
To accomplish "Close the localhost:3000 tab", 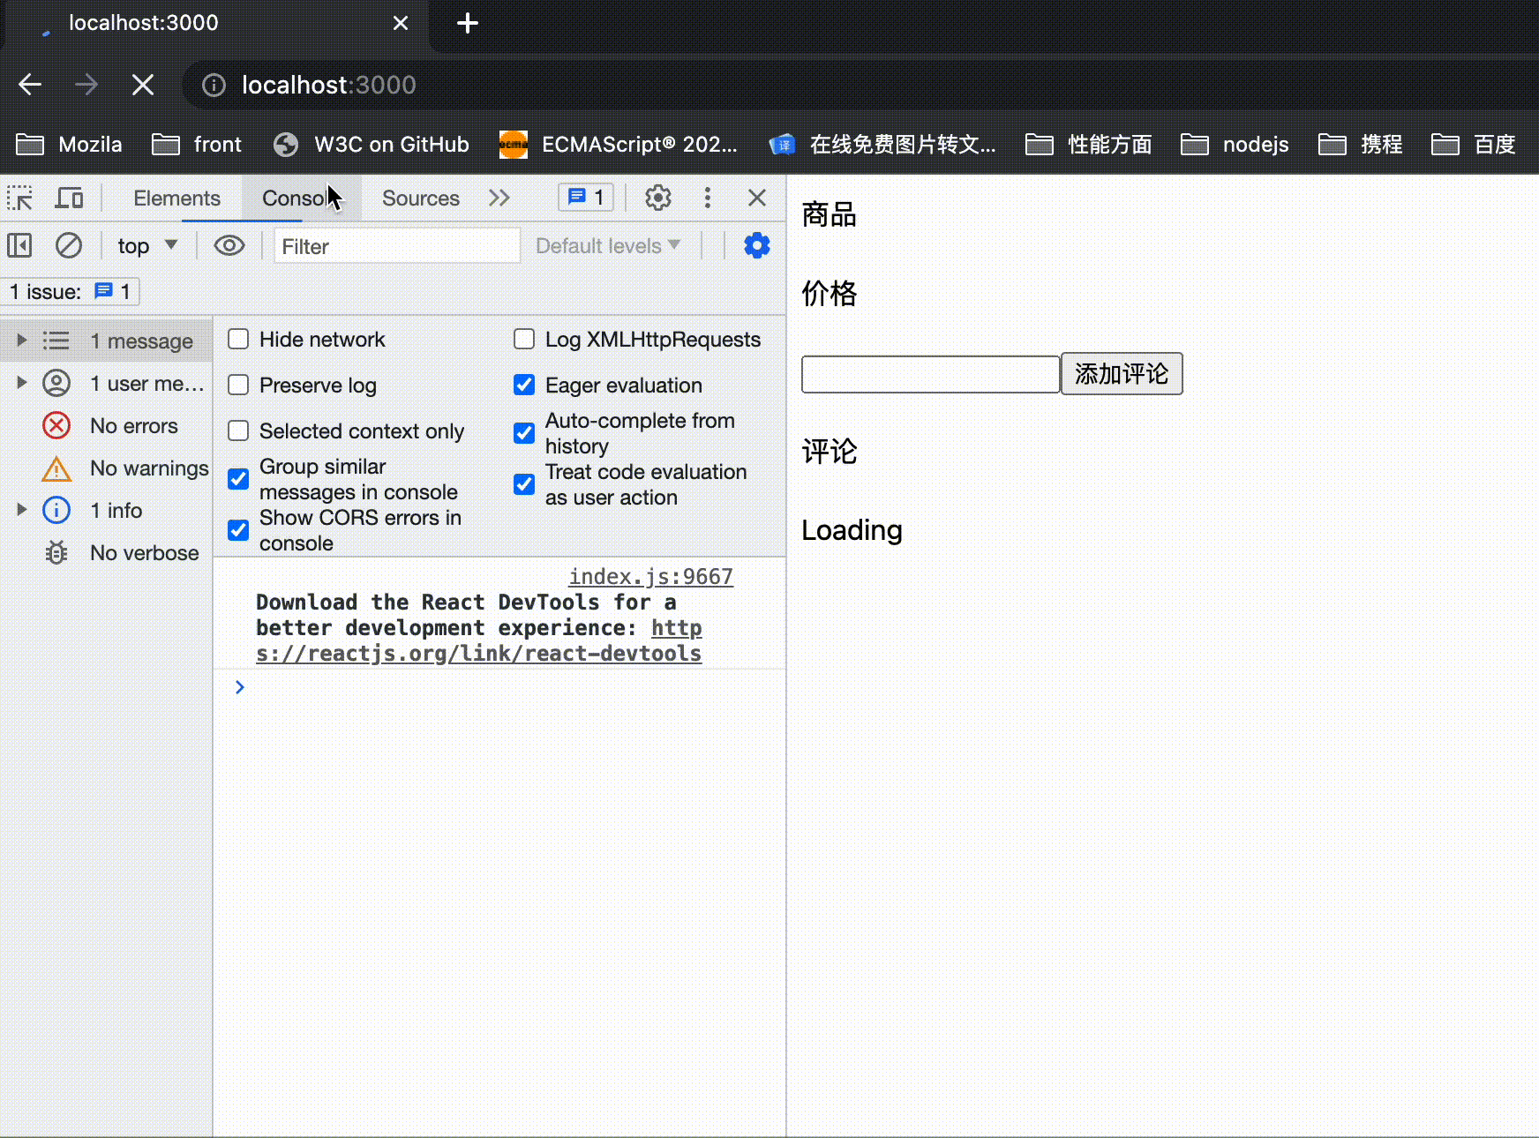I will click(401, 23).
